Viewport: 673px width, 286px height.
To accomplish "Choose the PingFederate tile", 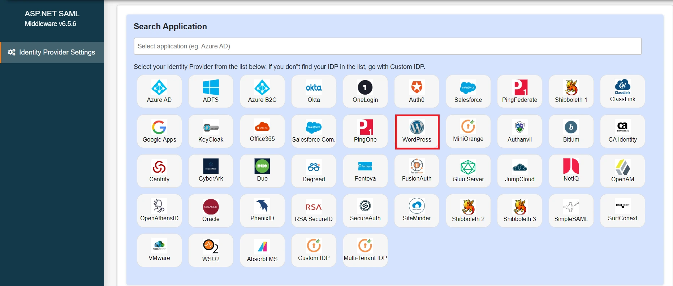I will (519, 91).
